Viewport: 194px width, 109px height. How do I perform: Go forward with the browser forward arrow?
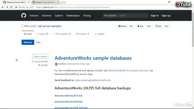pyautogui.click(x=7, y=7)
